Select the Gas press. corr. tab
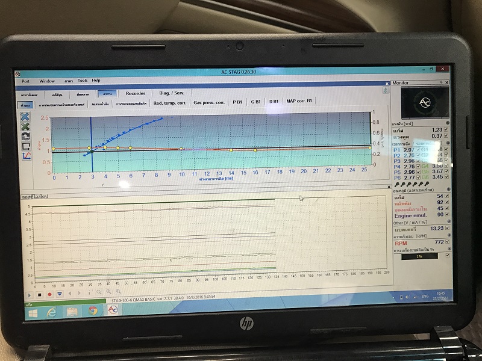482x361 pixels. click(209, 102)
